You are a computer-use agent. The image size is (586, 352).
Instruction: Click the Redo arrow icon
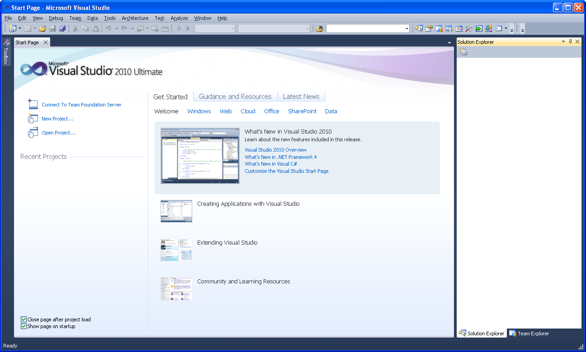pos(124,28)
